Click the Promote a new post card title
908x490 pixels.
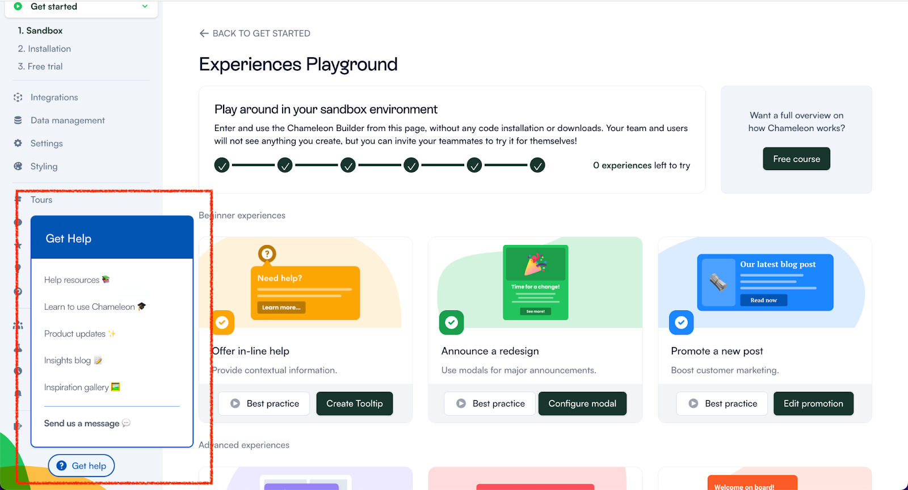pyautogui.click(x=717, y=351)
